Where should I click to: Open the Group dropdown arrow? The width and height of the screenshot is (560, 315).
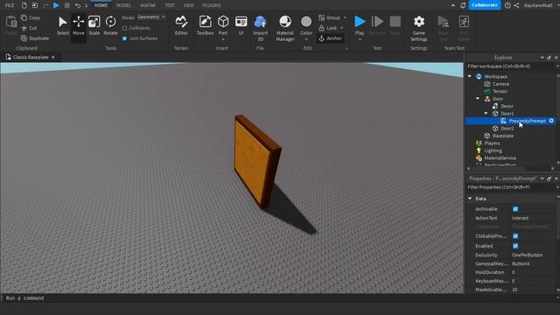click(x=345, y=17)
